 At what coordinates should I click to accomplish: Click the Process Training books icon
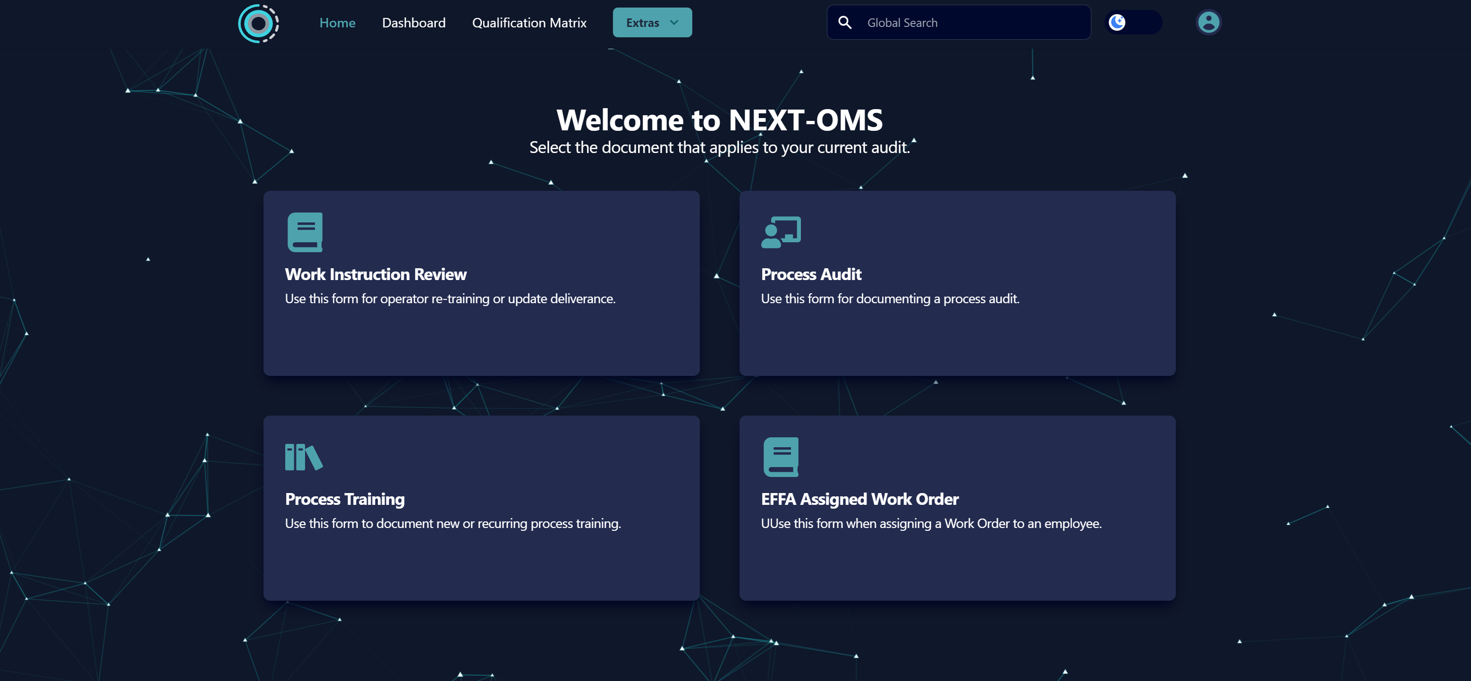click(x=304, y=457)
